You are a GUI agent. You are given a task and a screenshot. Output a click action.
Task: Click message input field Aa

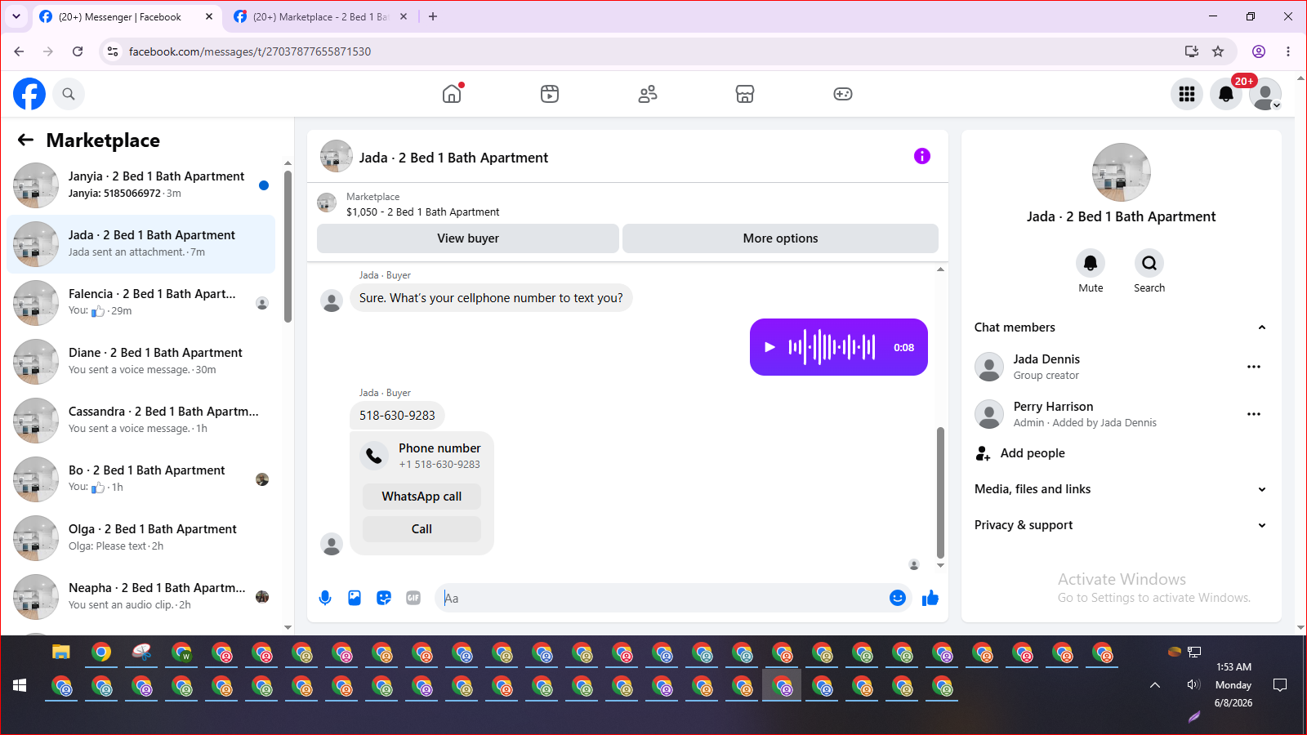point(662,598)
